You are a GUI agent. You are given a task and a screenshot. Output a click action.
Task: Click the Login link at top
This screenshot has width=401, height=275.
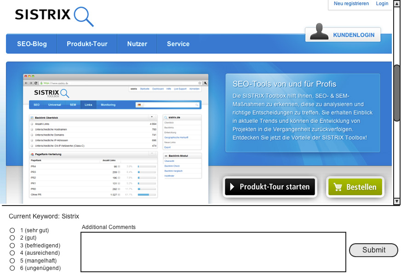click(x=382, y=4)
